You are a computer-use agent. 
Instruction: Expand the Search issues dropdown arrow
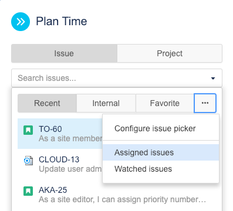tap(213, 79)
